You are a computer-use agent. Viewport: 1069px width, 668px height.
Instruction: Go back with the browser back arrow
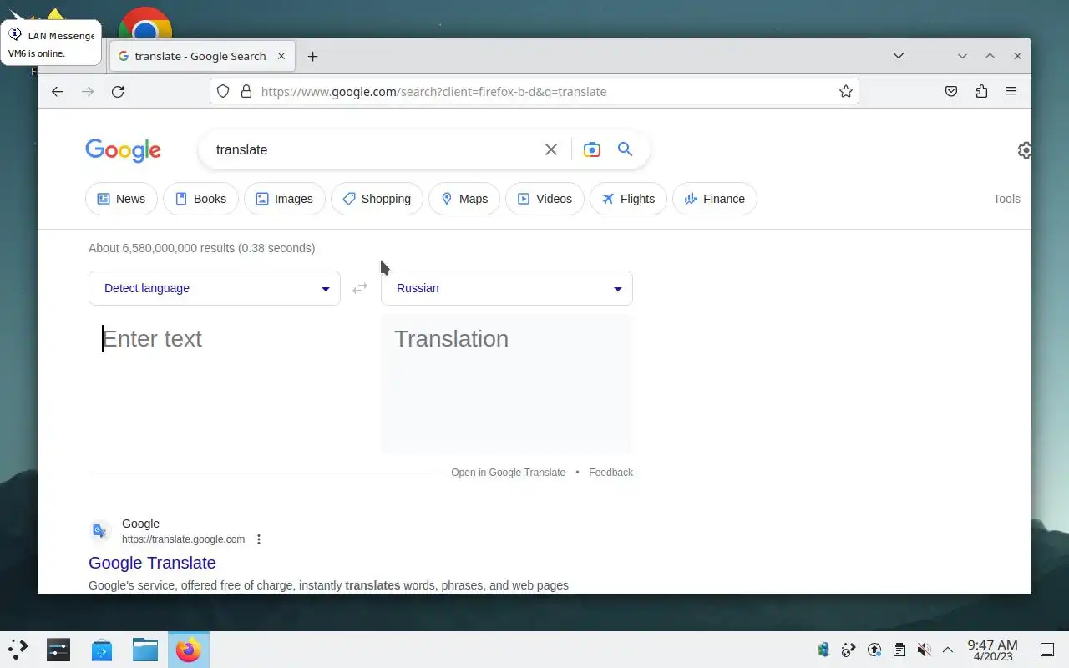[57, 92]
